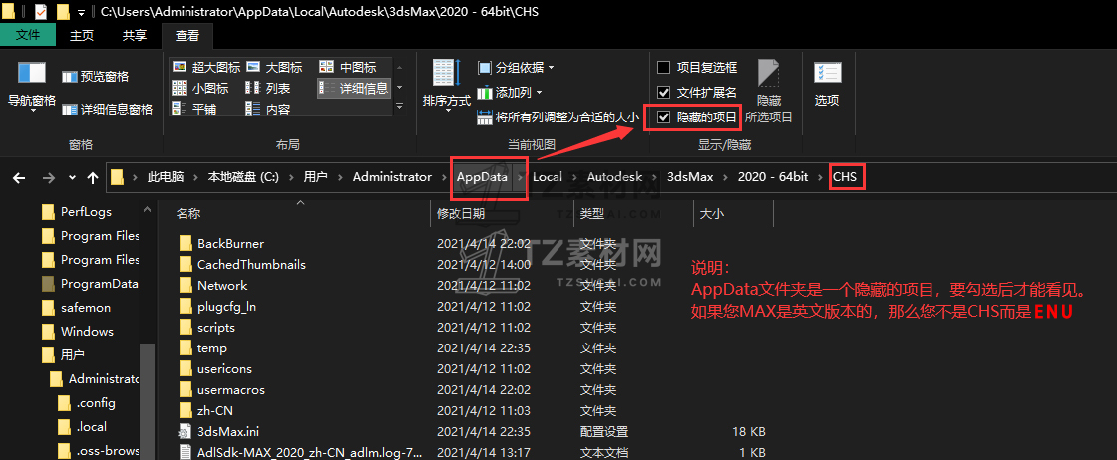Select .config in the navigation tree
1117x460 pixels.
point(96,403)
